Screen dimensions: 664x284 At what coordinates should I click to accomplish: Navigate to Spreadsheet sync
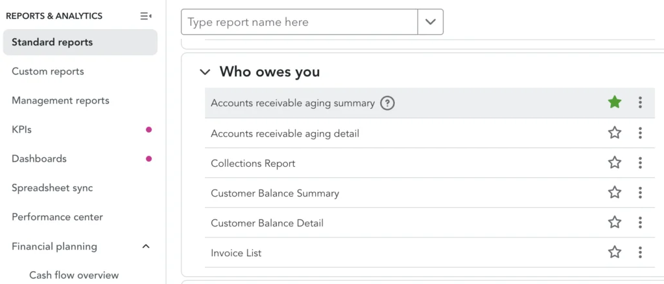(52, 188)
